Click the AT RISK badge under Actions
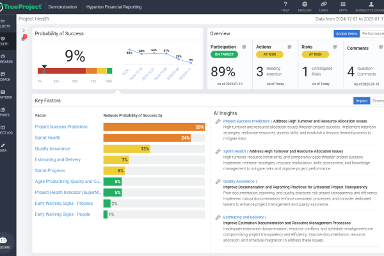The image size is (384, 256). click(x=269, y=54)
